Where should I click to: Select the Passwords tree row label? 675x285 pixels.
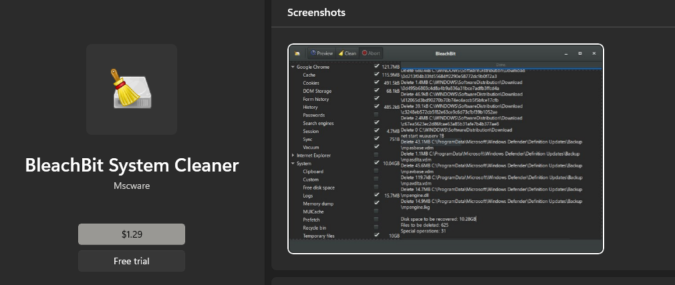(314, 115)
